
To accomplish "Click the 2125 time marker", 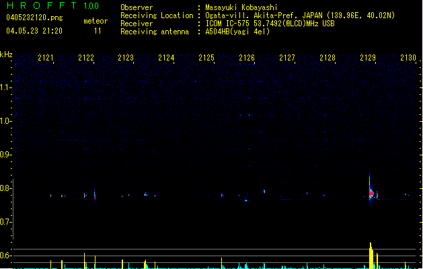I will coord(206,58).
